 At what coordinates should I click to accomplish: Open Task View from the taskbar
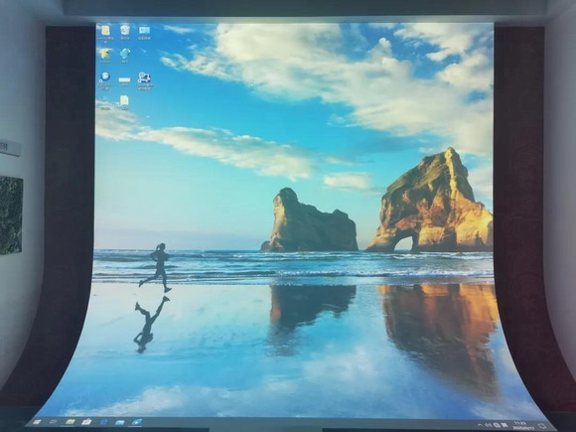(x=53, y=422)
